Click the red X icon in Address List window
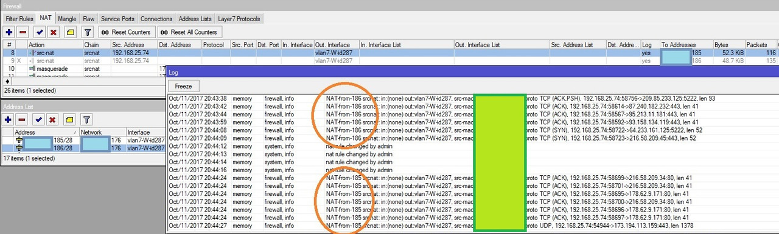 pyautogui.click(x=52, y=120)
